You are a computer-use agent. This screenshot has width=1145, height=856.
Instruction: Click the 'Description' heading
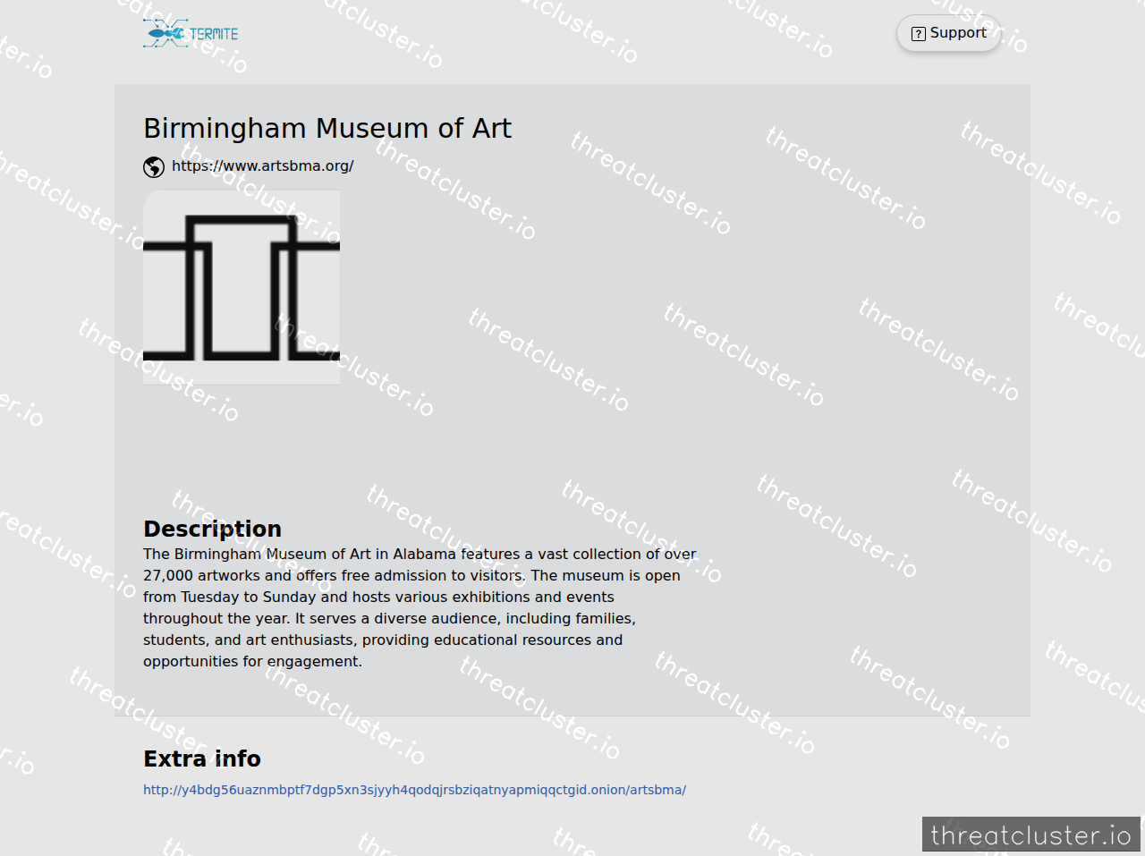212,529
